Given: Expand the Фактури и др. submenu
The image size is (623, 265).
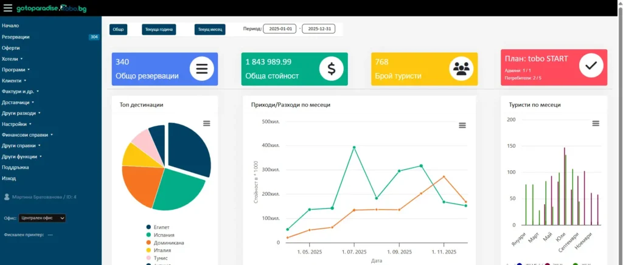Looking at the screenshot, I should 20,91.
